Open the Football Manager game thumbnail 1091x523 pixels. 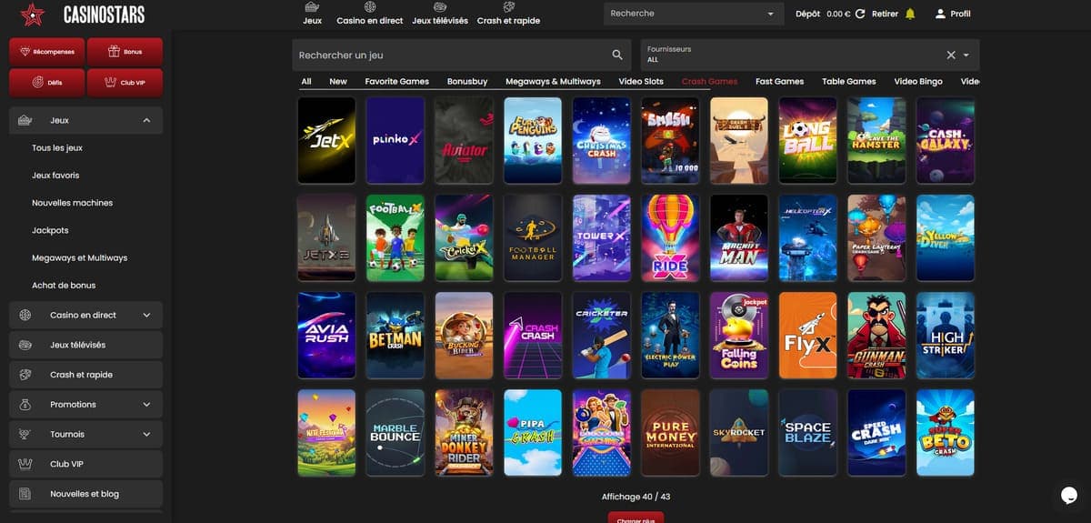click(x=533, y=237)
